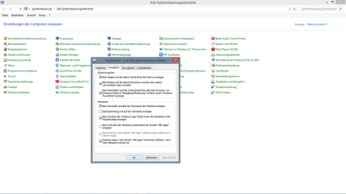Click the Family Safety icon
The height and width of the screenshot is (194, 346).
click(x=57, y=49)
